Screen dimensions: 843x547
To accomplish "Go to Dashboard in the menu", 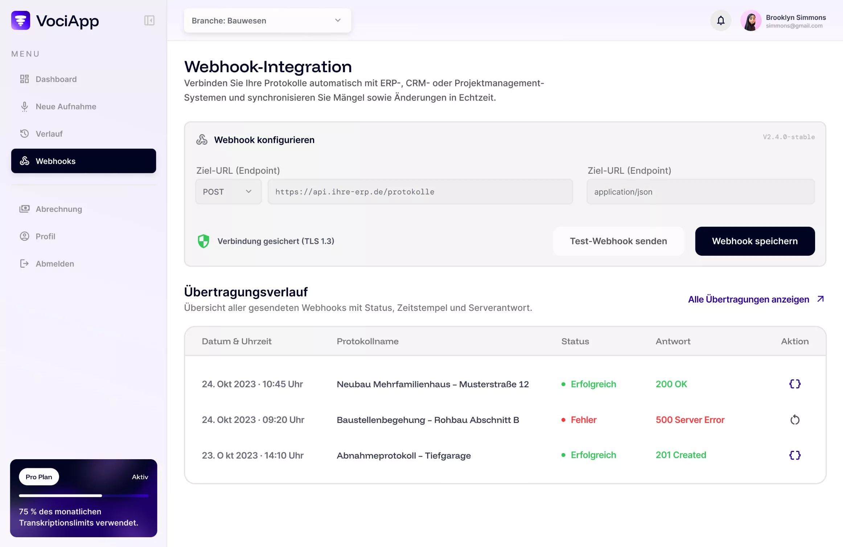I will coord(56,79).
